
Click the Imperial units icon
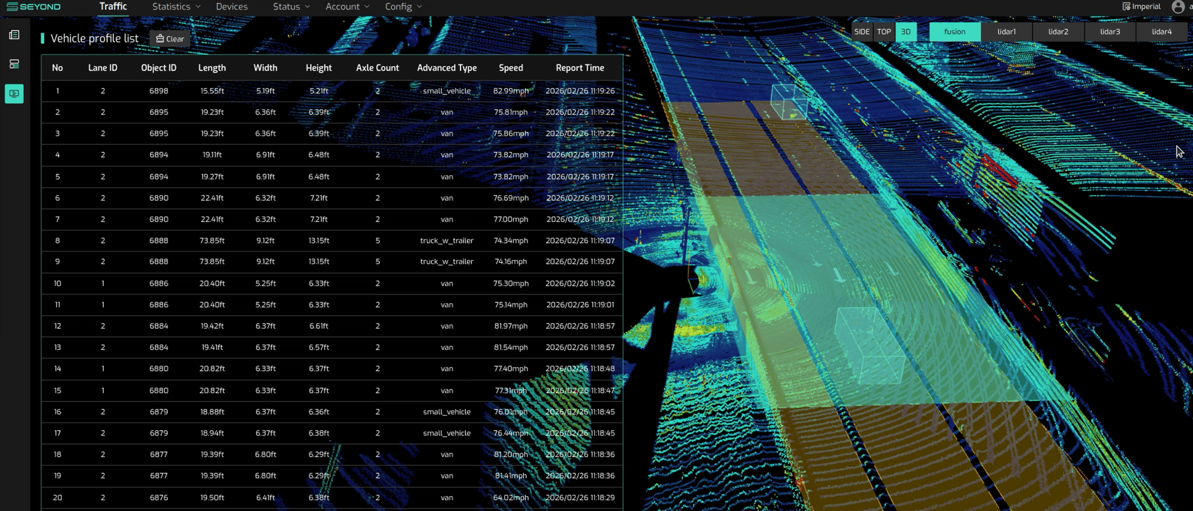[x=1126, y=7]
